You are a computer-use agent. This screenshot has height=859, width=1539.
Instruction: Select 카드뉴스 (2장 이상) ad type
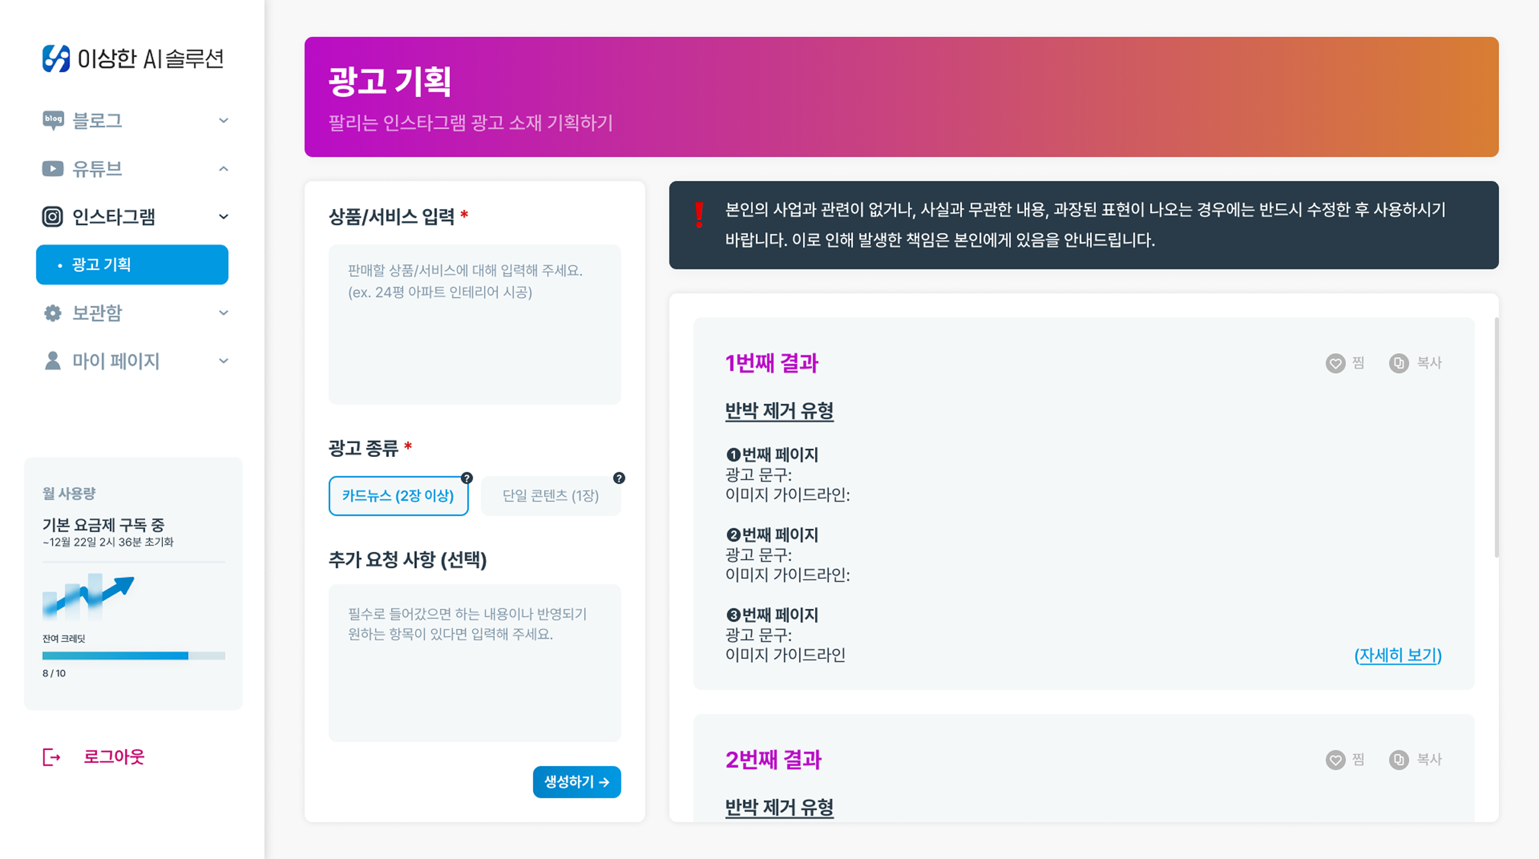(398, 496)
